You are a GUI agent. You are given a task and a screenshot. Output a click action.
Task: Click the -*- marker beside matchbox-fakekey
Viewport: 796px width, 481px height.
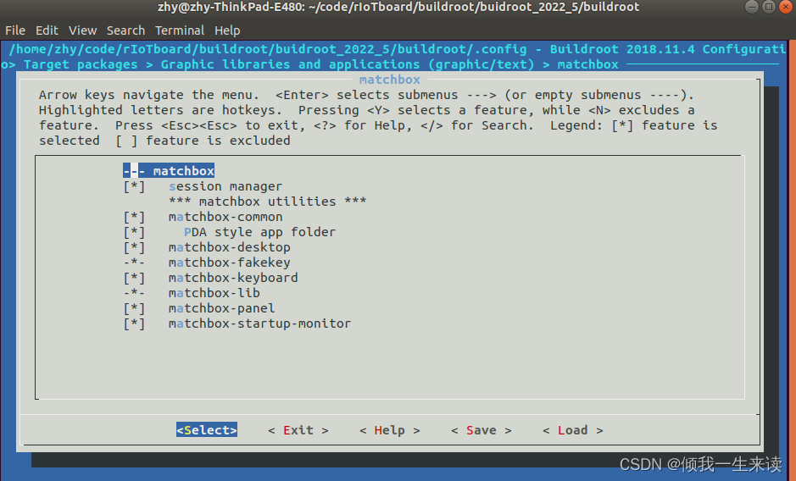134,263
